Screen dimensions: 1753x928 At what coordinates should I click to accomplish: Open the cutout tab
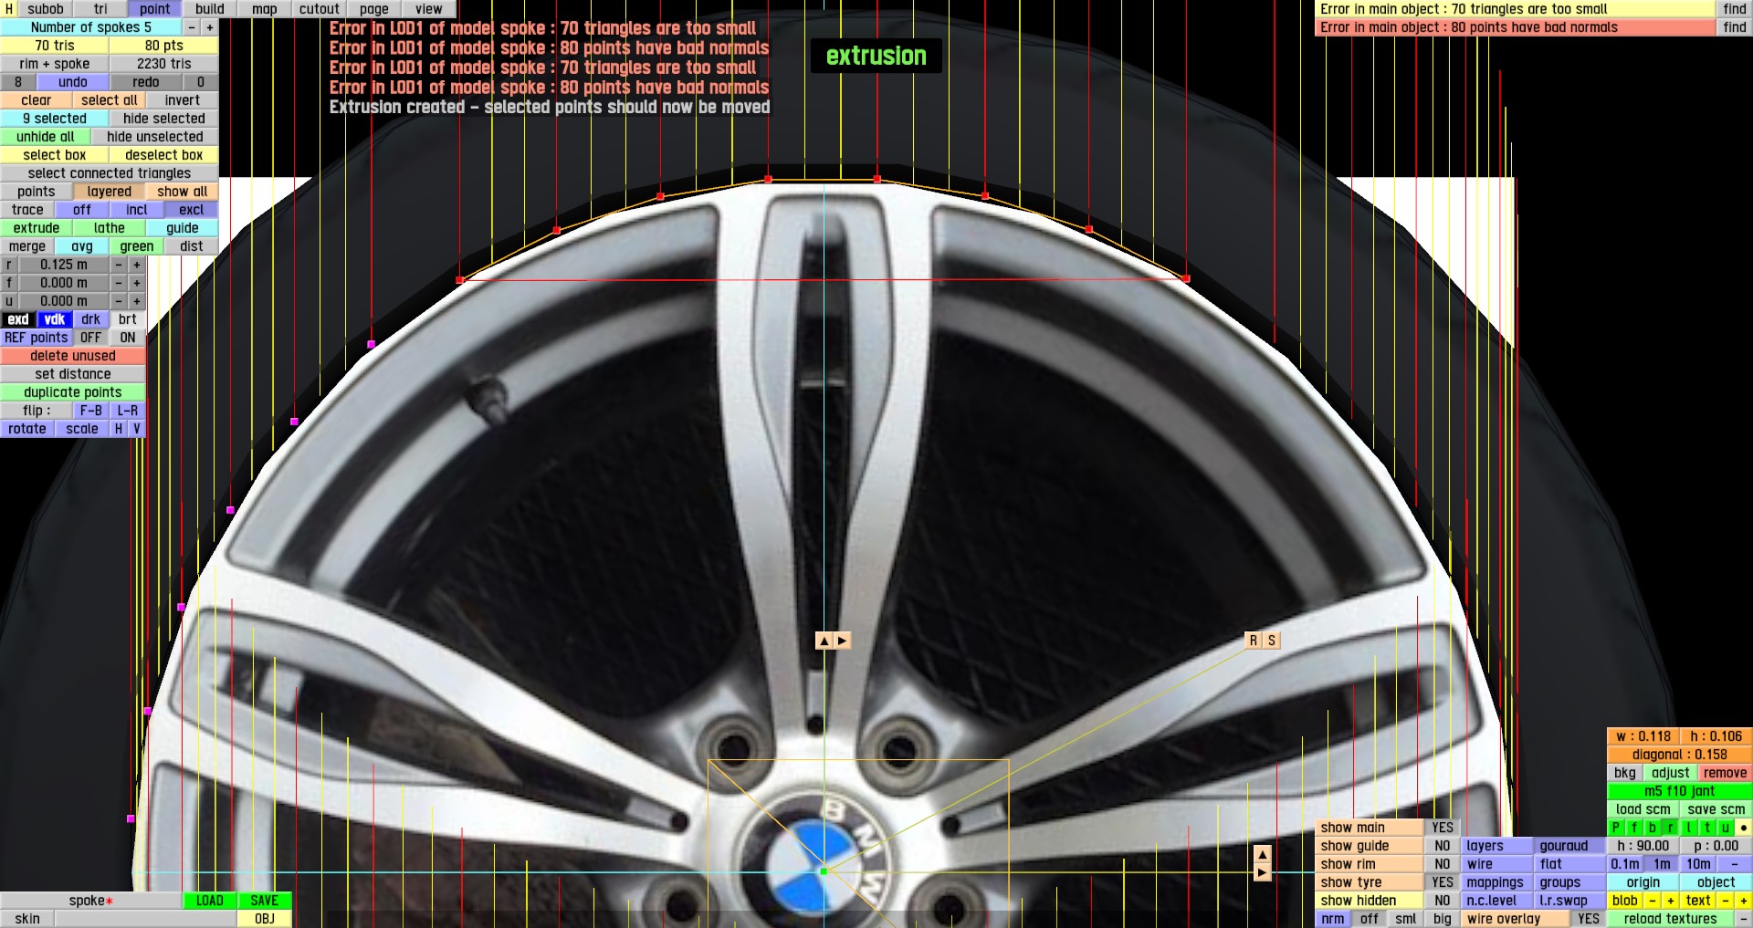pos(320,9)
